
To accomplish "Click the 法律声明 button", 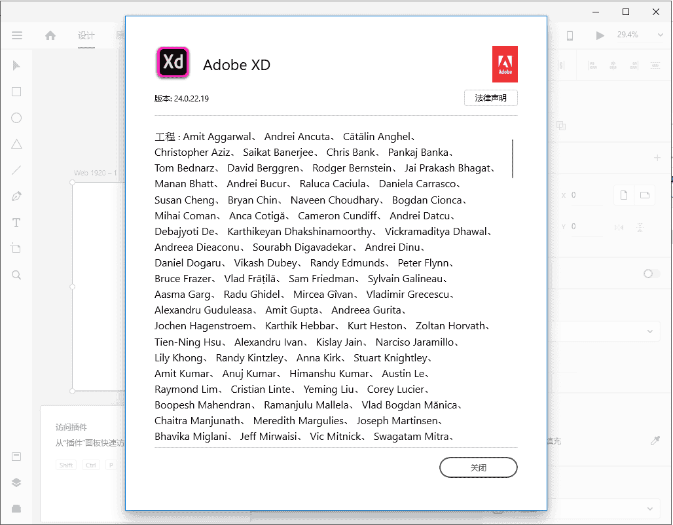I will click(491, 98).
